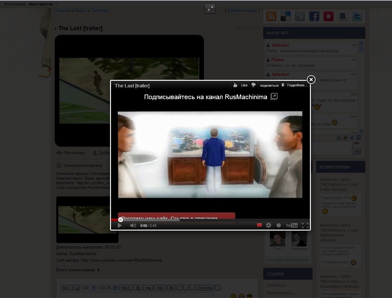Click the hide code button
Image resolution: width=392 pixels, height=298 pixels.
pyautogui.click(x=160, y=288)
